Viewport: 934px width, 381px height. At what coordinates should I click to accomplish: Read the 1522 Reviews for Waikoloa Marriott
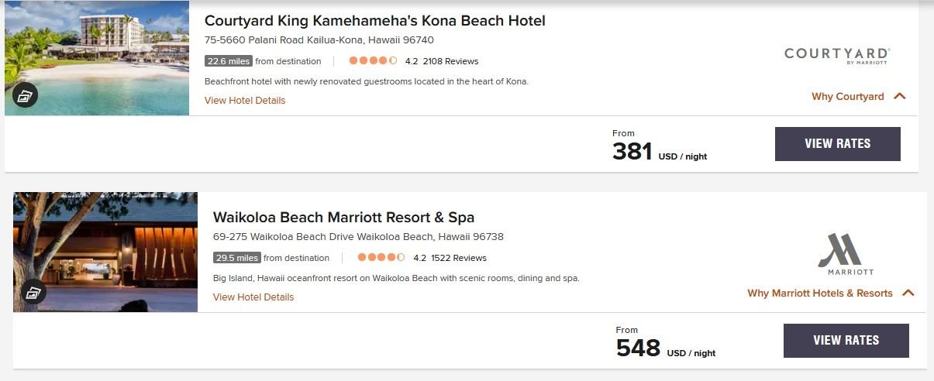pos(459,258)
